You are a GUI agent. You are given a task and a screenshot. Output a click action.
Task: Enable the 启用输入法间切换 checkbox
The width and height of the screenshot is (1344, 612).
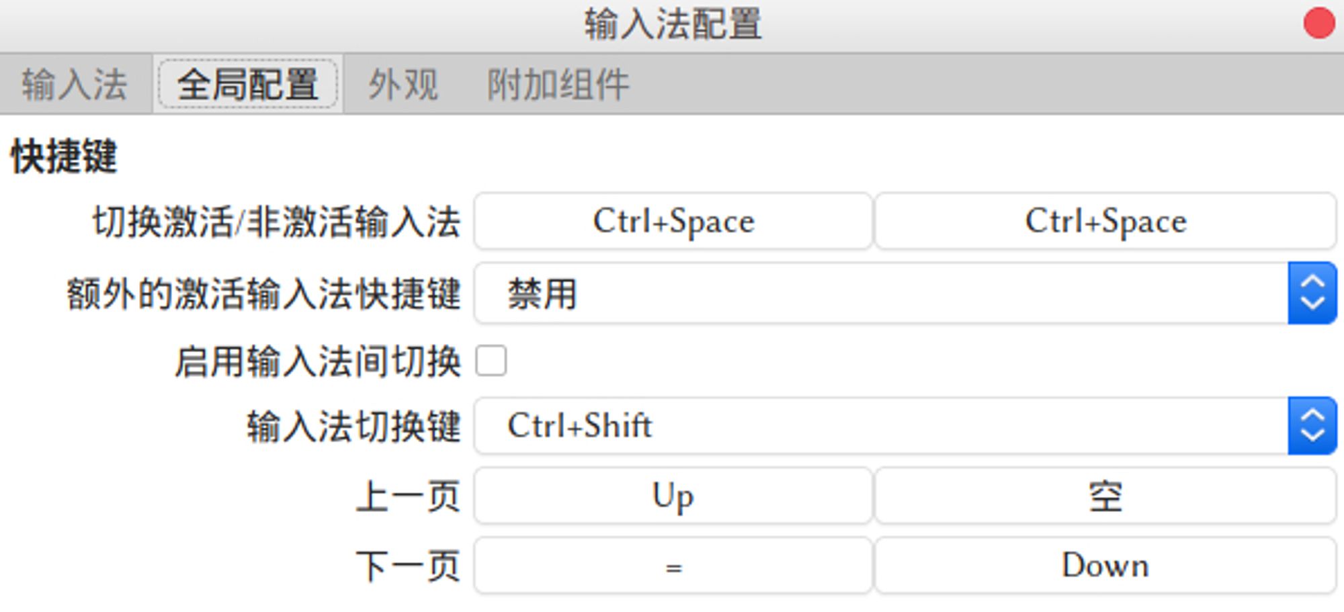pyautogui.click(x=491, y=361)
